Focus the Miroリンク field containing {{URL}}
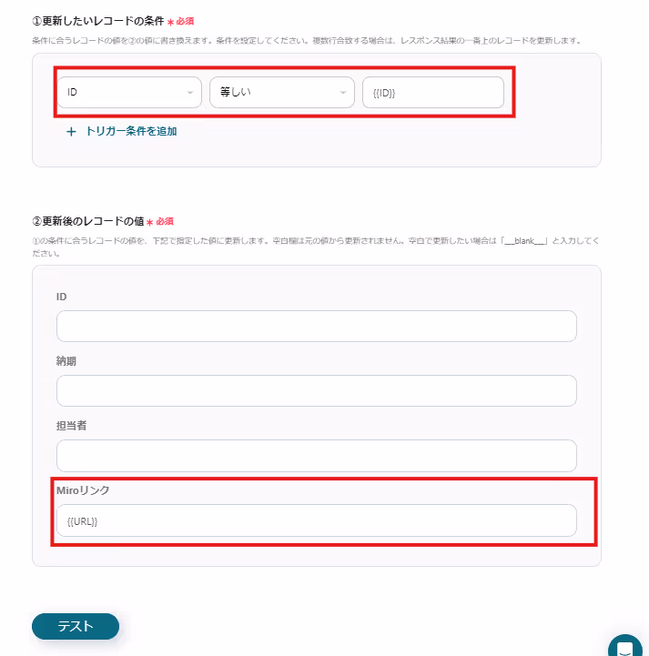This screenshot has width=649, height=656. pos(317,520)
